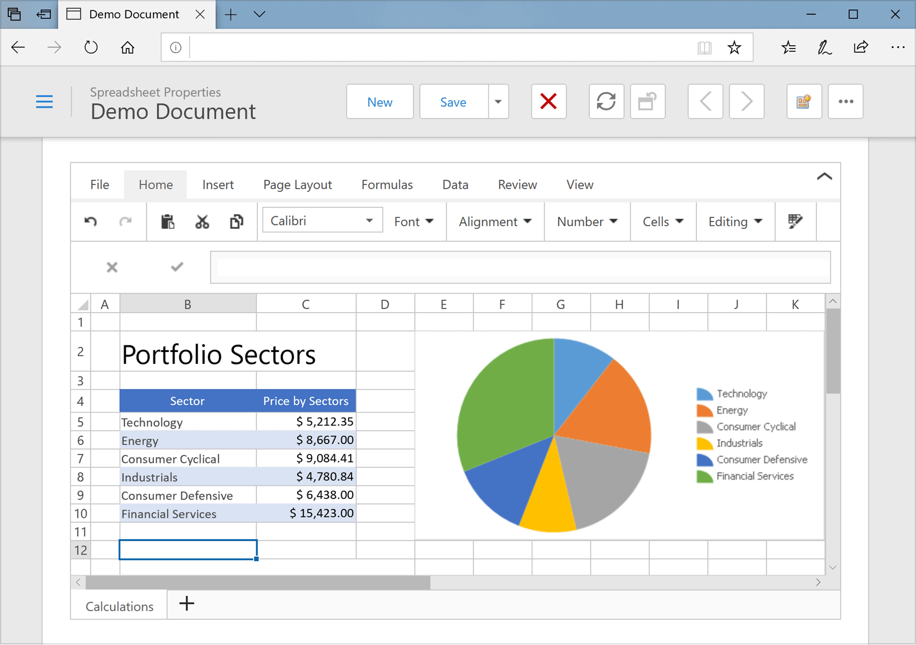Open the Calibri font name dropdown
The height and width of the screenshot is (645, 916).
[x=369, y=221]
